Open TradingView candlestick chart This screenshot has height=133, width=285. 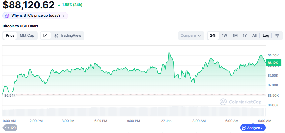(68, 35)
